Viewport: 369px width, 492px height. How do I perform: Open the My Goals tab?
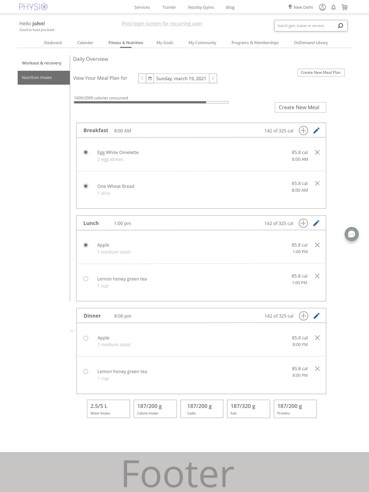point(165,43)
